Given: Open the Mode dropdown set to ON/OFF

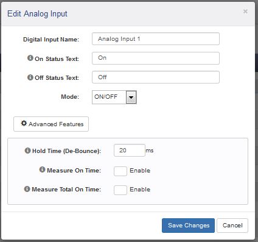Looking at the screenshot, I should 114,97.
